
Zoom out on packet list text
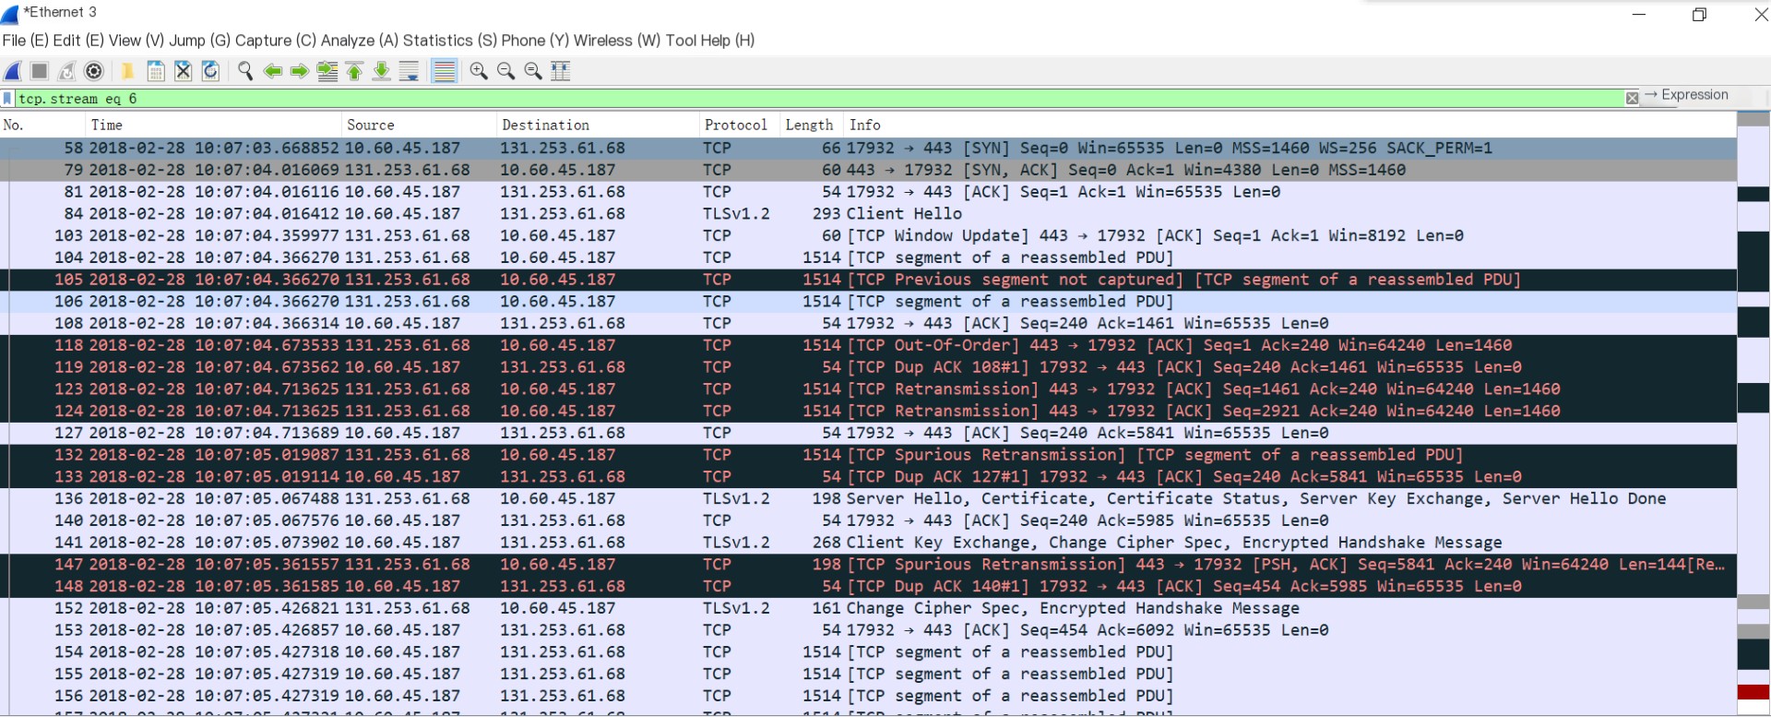click(x=505, y=71)
